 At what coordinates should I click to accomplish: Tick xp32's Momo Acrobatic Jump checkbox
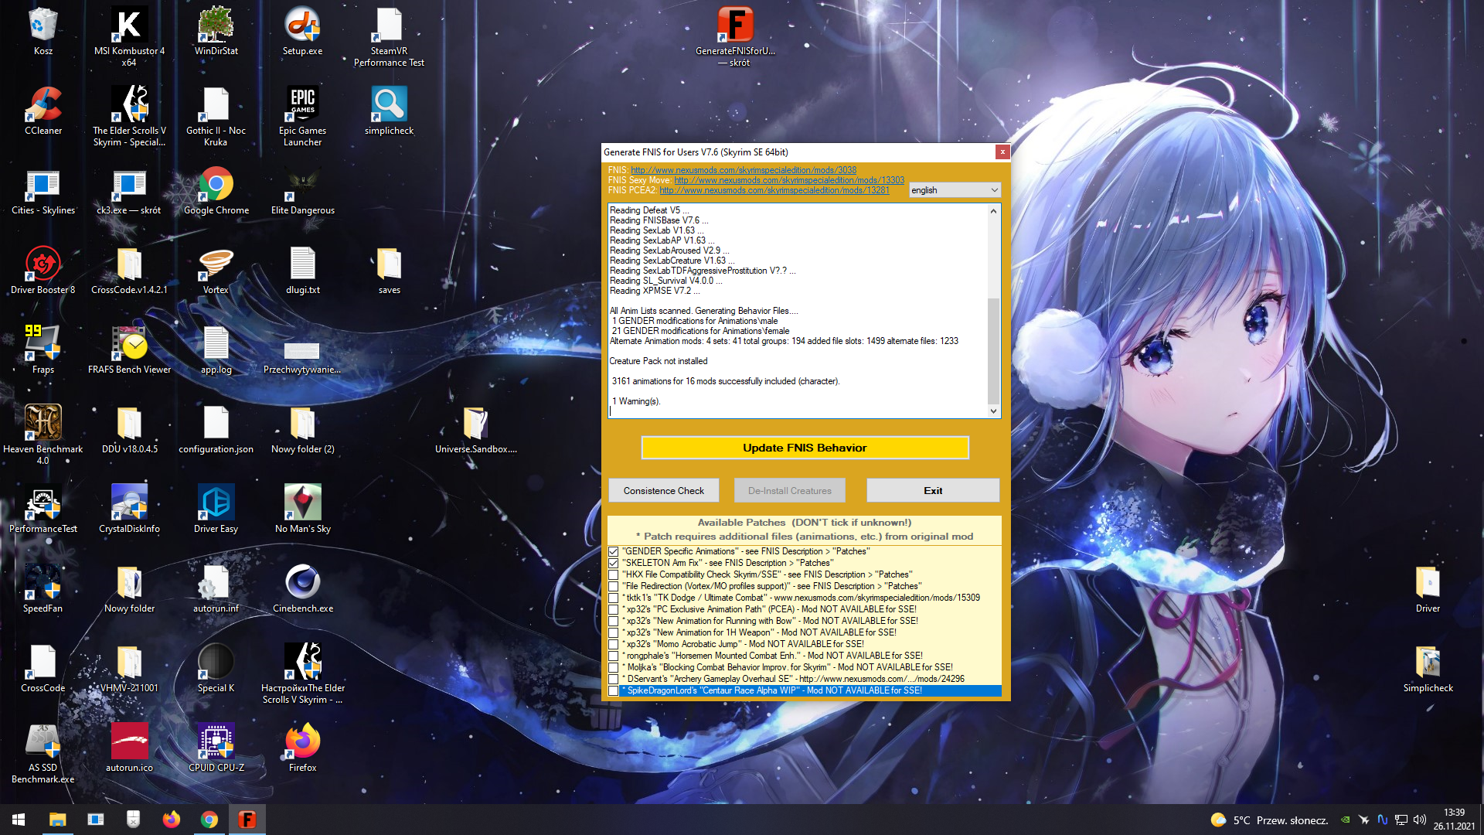614,645
